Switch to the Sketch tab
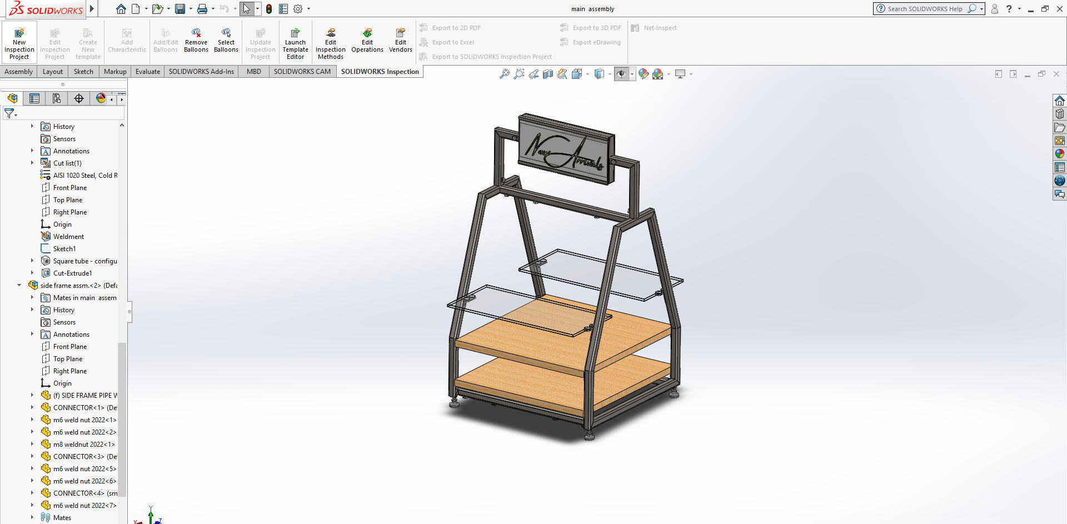1067x524 pixels. tap(83, 72)
